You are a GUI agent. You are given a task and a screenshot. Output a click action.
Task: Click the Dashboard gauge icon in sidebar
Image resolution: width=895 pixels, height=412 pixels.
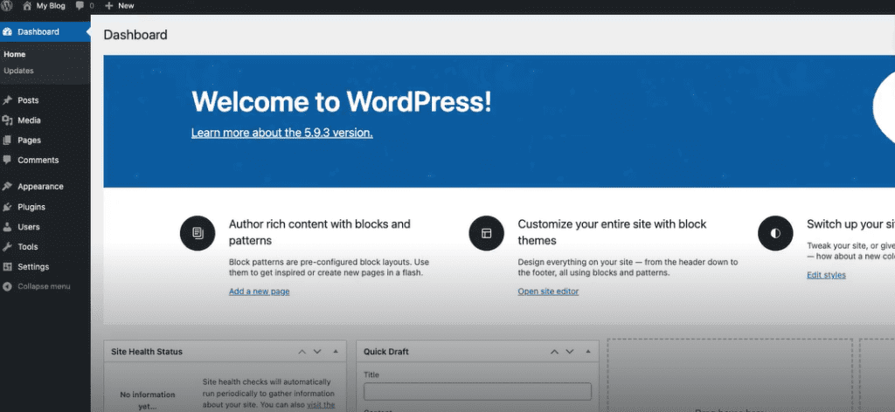point(7,32)
